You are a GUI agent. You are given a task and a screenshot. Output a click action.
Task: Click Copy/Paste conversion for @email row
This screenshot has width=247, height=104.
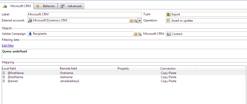pos(169,81)
